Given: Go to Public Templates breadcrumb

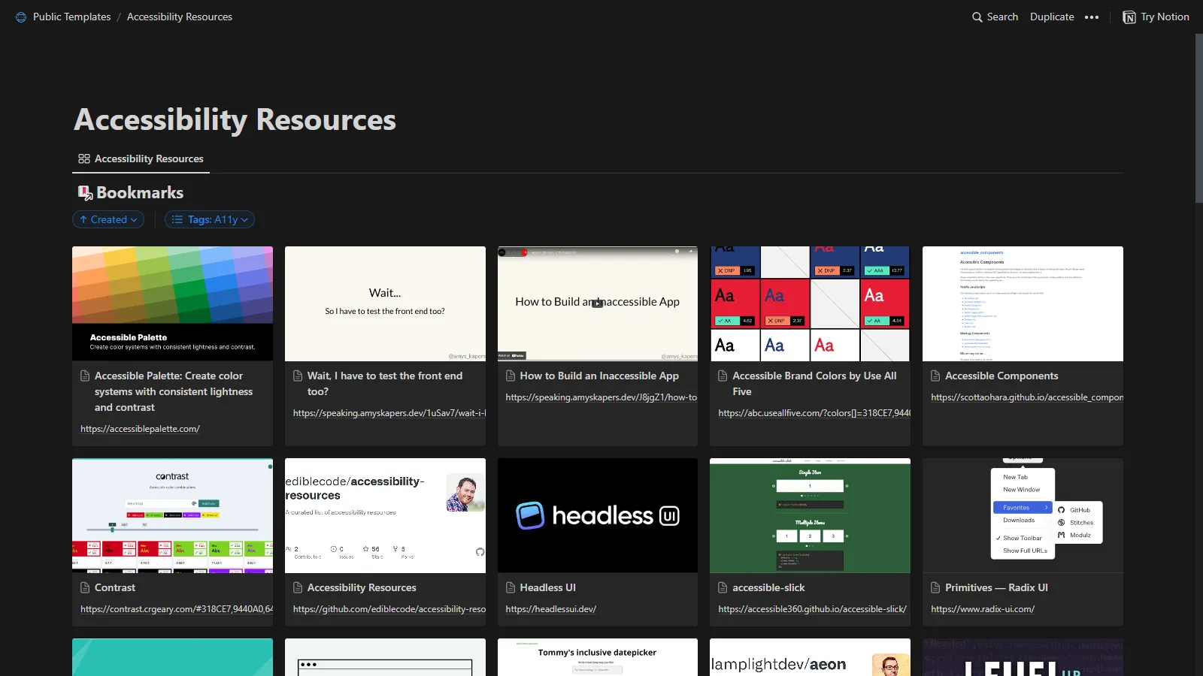Looking at the screenshot, I should (x=71, y=17).
